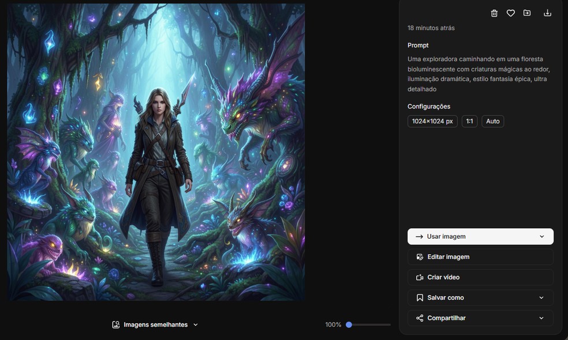The width and height of the screenshot is (568, 340).
Task: Select Criar vídeo
Action: (x=480, y=277)
